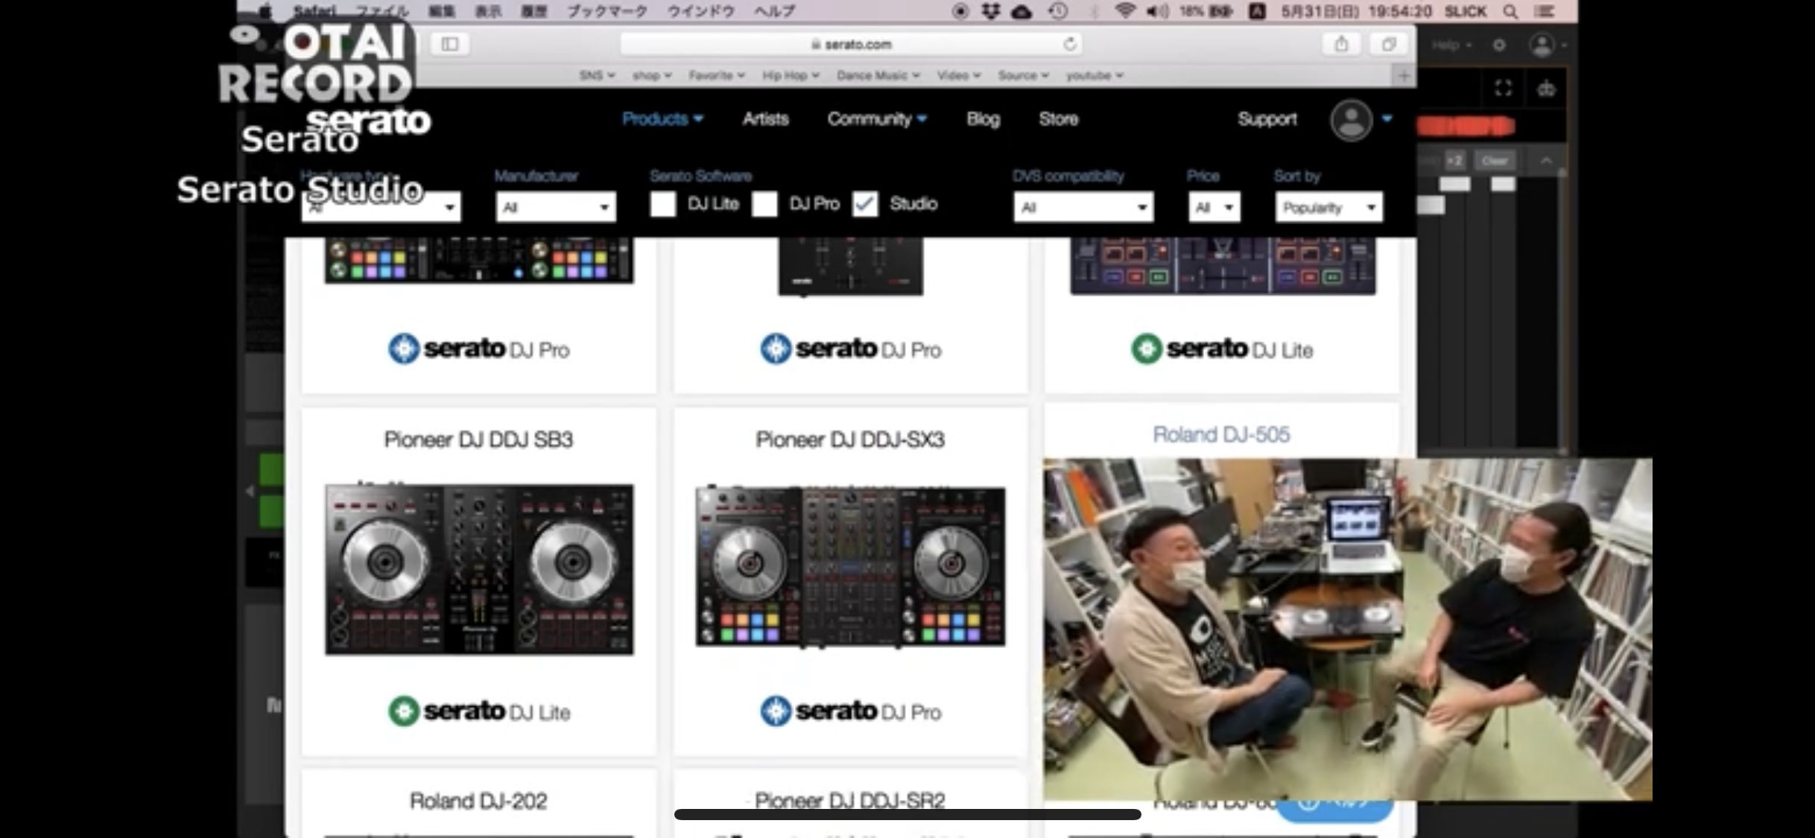Go to the Artists page link

(x=765, y=119)
